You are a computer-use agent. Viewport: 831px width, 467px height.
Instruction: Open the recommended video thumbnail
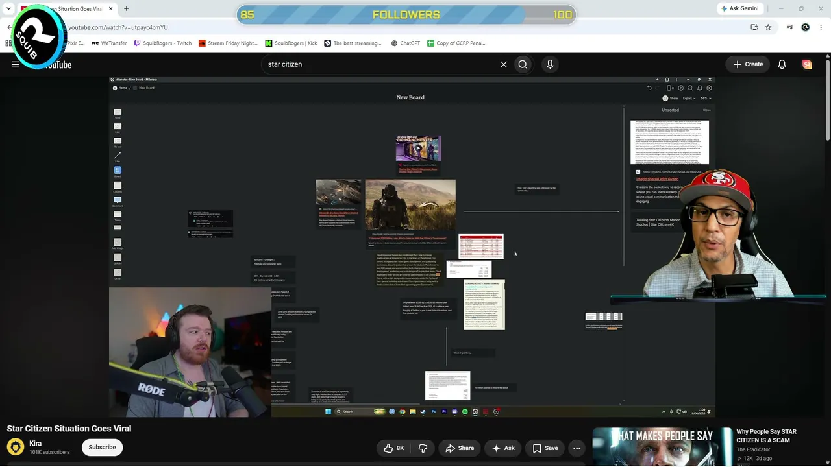(662, 446)
